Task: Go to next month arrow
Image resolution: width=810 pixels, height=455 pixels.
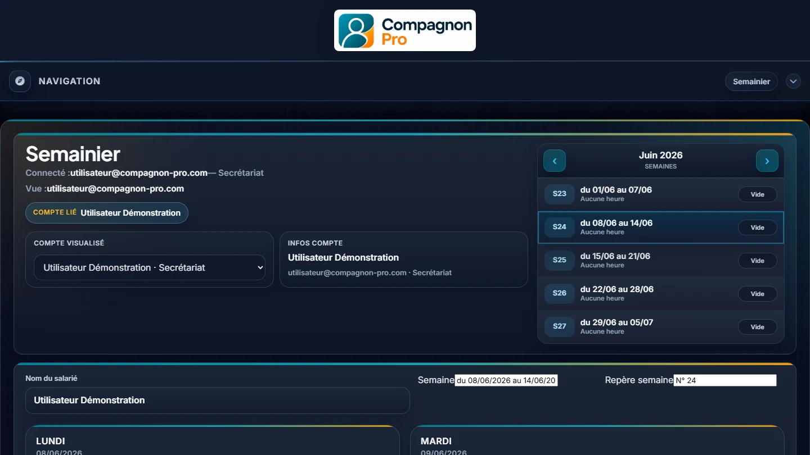Action: (x=767, y=161)
